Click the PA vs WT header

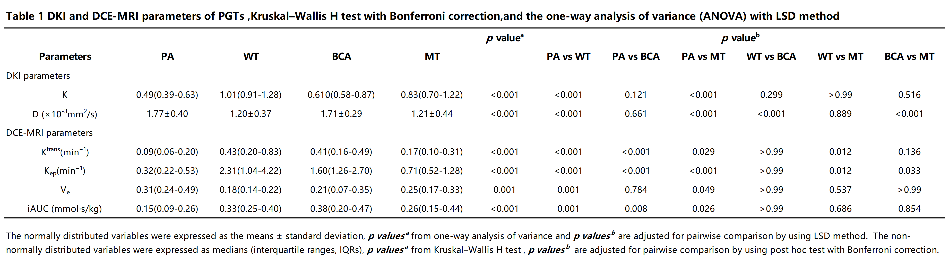coord(568,56)
